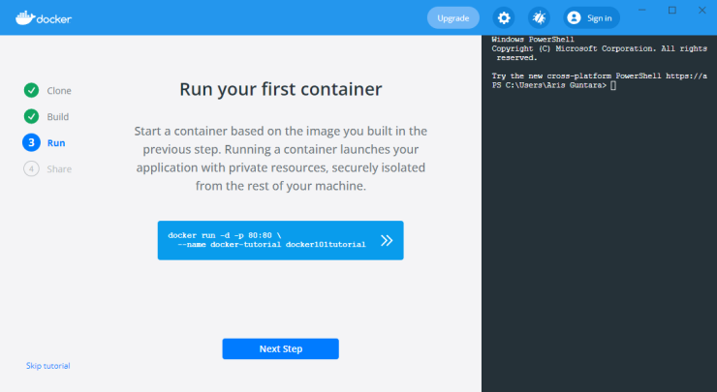Click the Skip tutorial link
This screenshot has height=392, width=717.
tap(48, 366)
